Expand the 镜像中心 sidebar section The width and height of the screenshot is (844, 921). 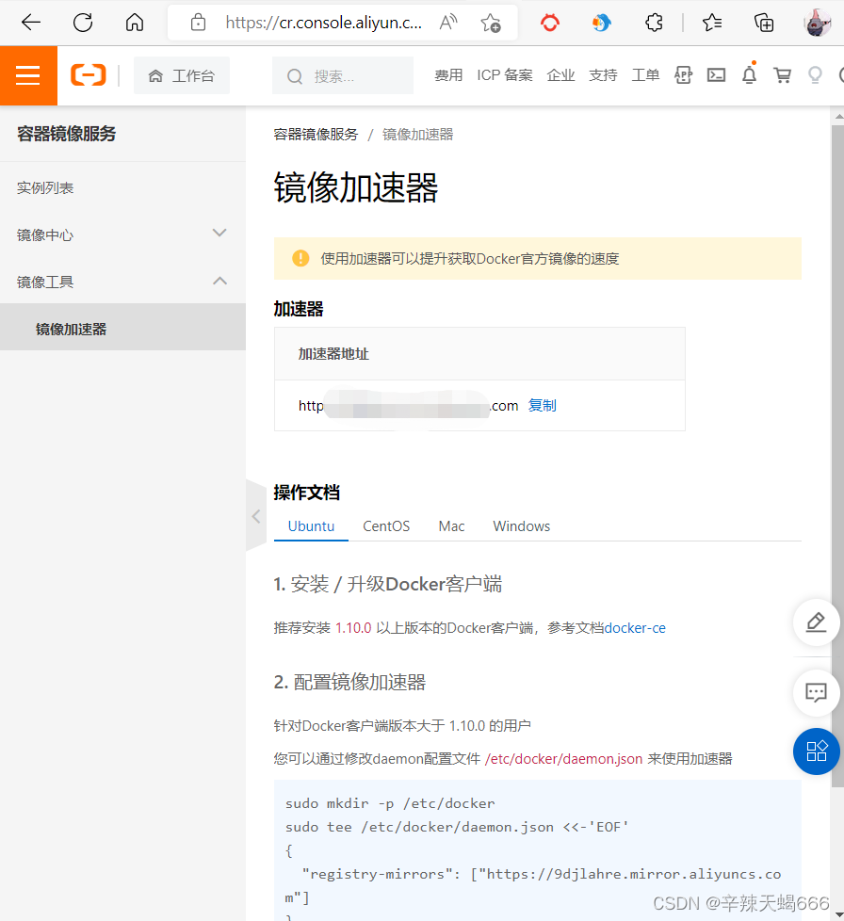(122, 234)
